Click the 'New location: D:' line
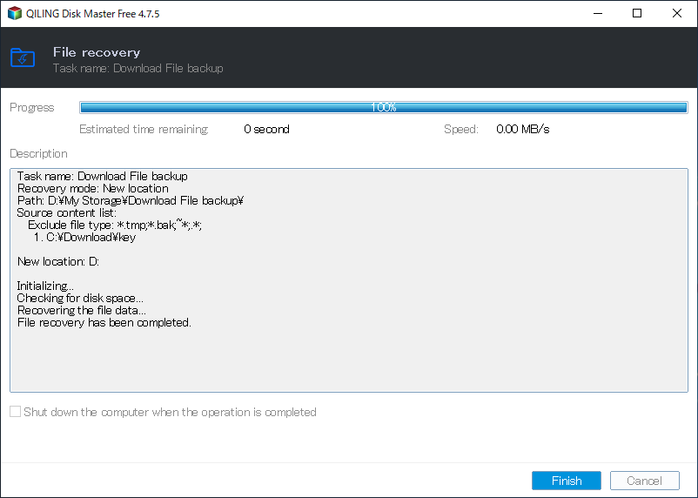Screen dimensions: 698x498 coord(58,261)
